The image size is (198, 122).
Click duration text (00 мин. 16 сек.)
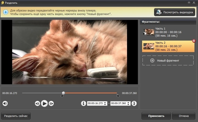pyautogui.click(x=166, y=36)
